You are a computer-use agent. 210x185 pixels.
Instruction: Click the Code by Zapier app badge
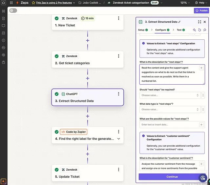click(x=73, y=132)
